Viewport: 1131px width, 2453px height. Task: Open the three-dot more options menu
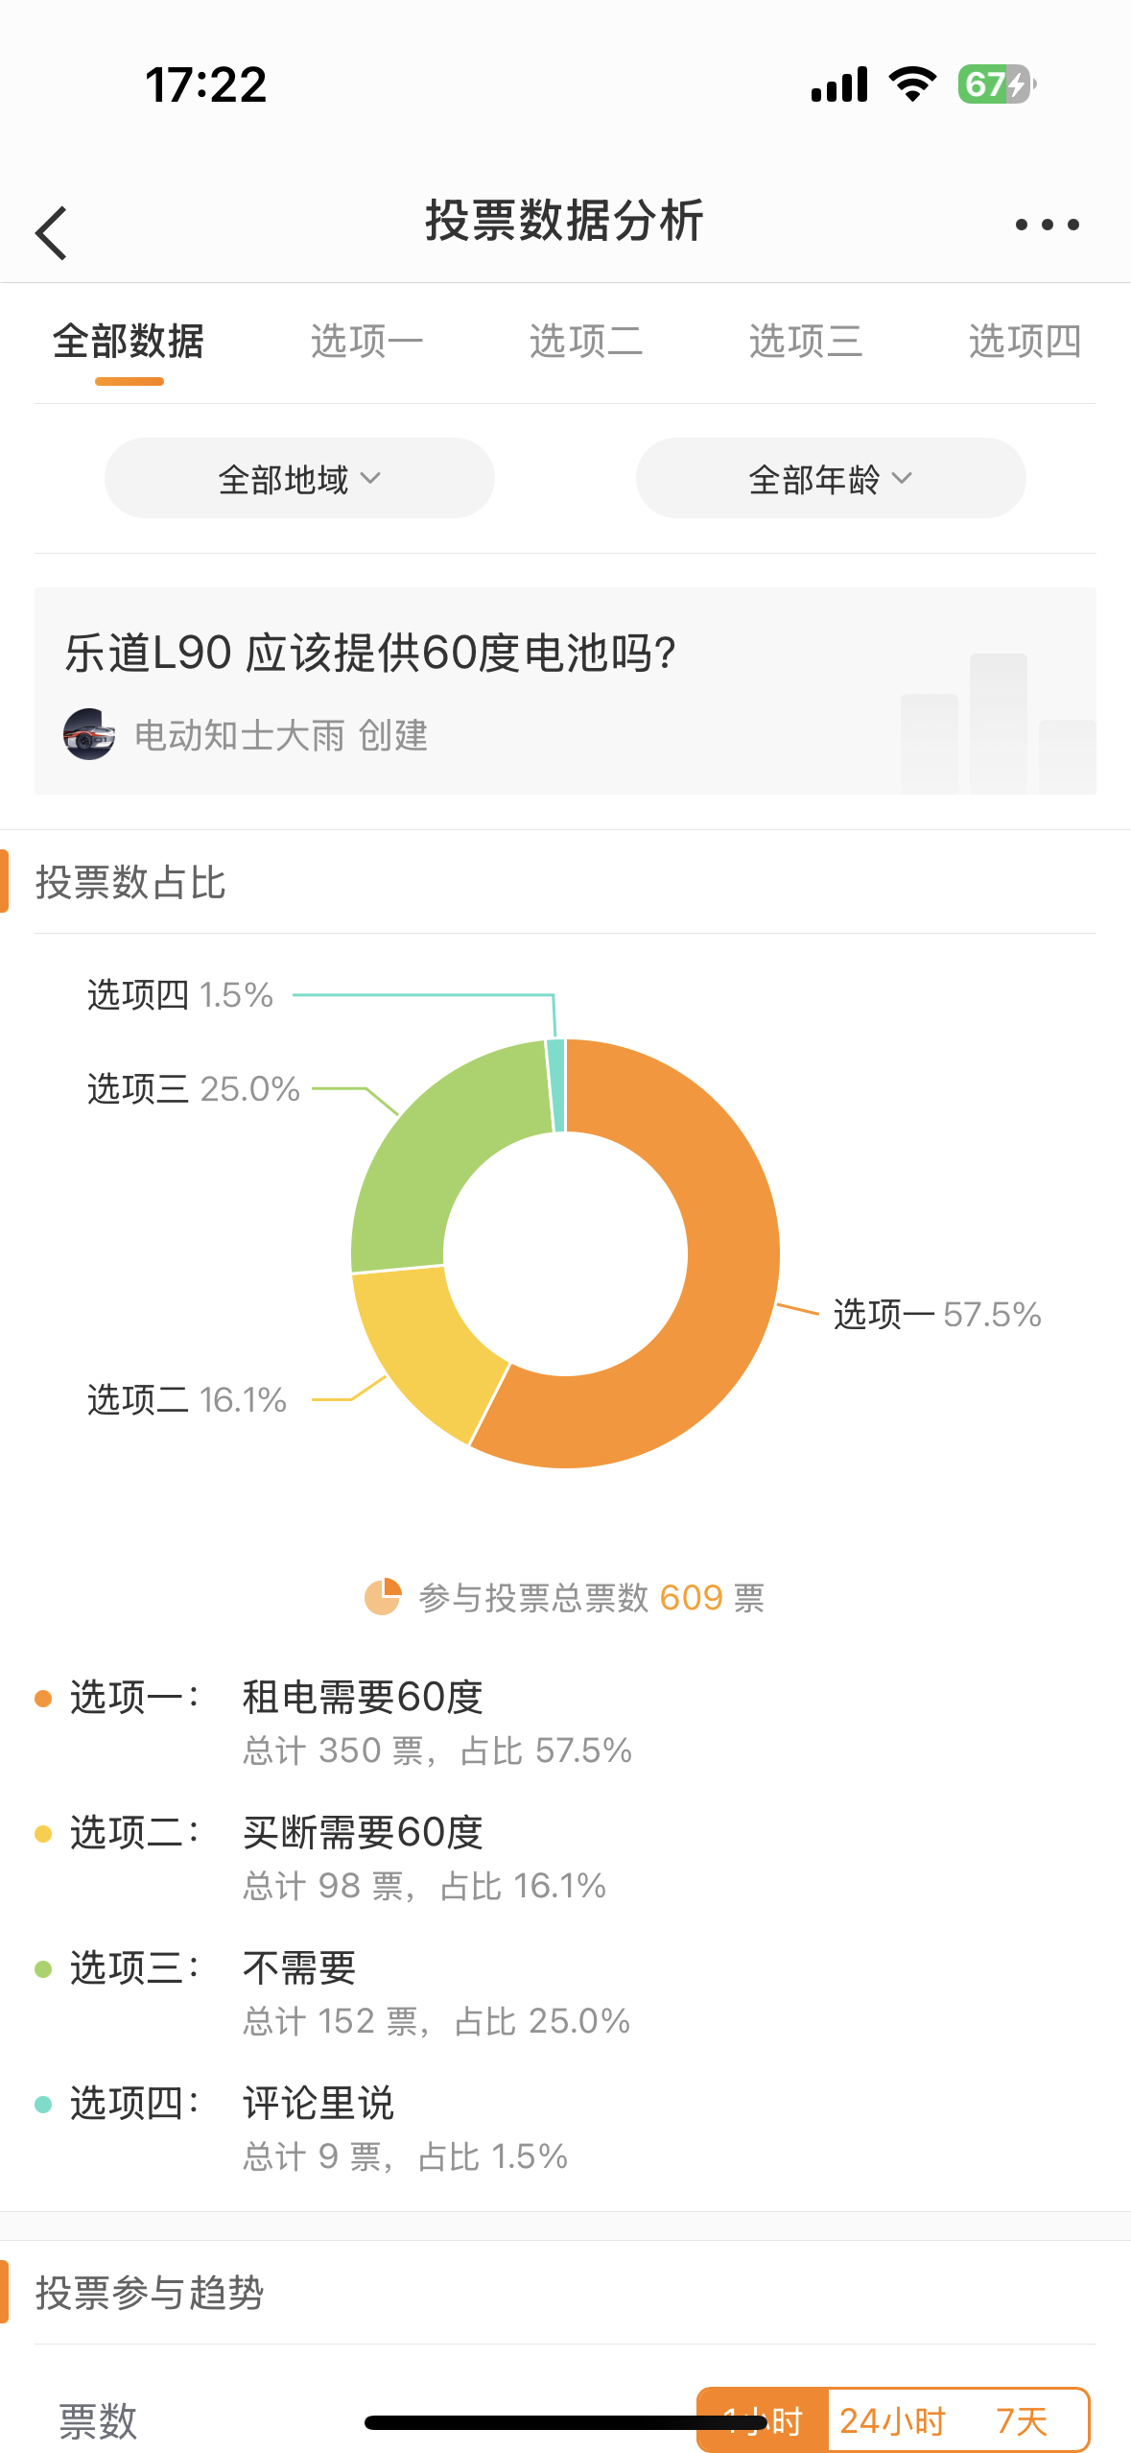[x=1047, y=225]
